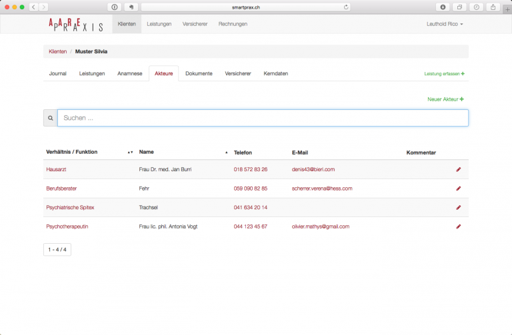Go to Klienten breadcrumb link

(58, 51)
